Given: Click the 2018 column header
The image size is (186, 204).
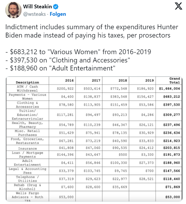Looking at the screenshot, I should tap(123, 81).
